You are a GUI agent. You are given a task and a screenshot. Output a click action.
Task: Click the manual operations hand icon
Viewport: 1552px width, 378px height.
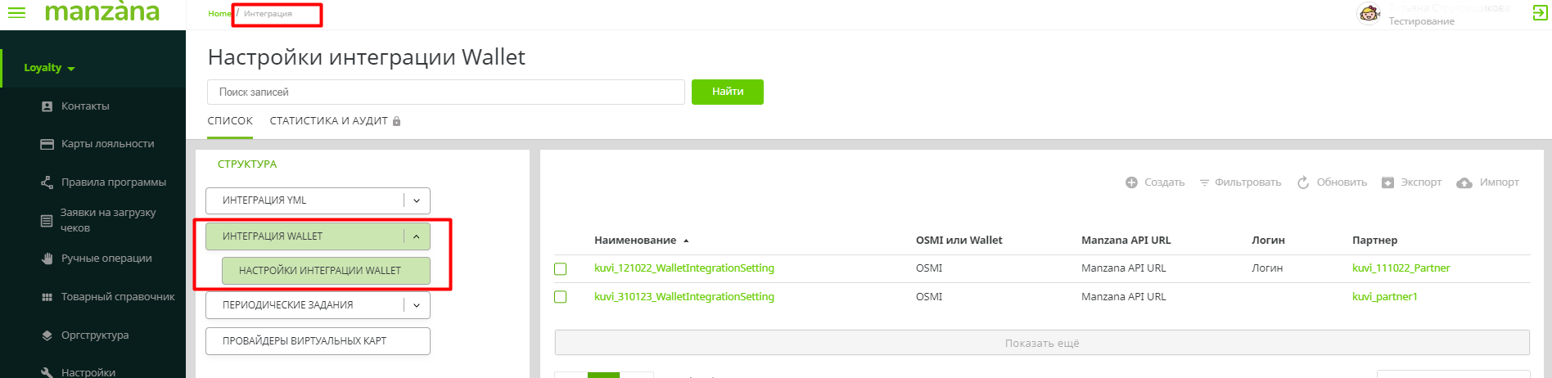click(47, 259)
